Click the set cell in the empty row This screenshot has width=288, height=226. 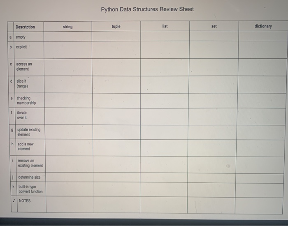214,36
